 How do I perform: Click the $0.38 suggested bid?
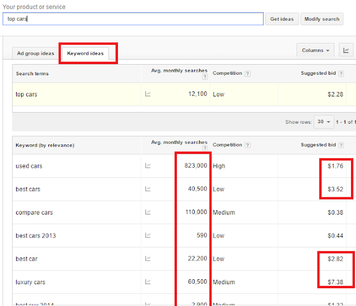335,212
